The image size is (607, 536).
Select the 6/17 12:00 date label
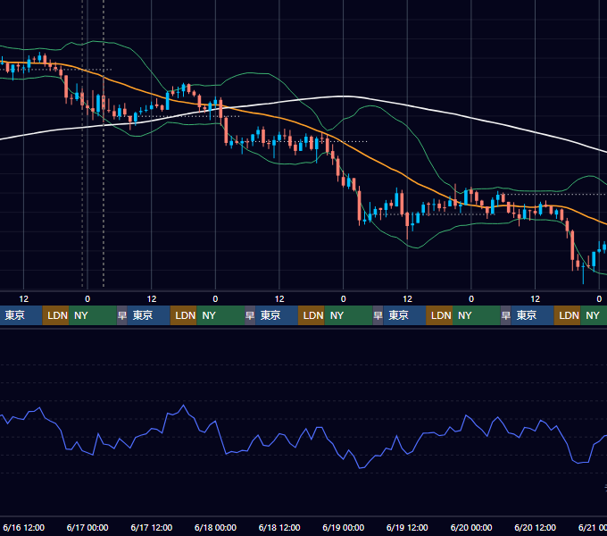tap(152, 527)
